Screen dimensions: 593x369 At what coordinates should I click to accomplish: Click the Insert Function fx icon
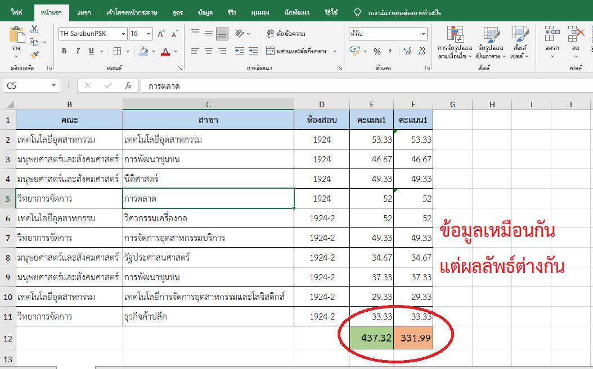pos(128,86)
